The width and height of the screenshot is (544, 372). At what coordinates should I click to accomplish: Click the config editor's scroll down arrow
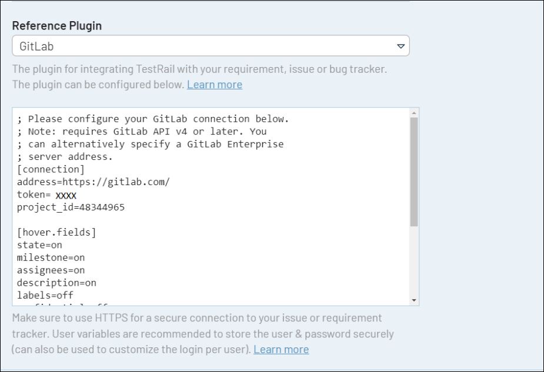tap(414, 300)
